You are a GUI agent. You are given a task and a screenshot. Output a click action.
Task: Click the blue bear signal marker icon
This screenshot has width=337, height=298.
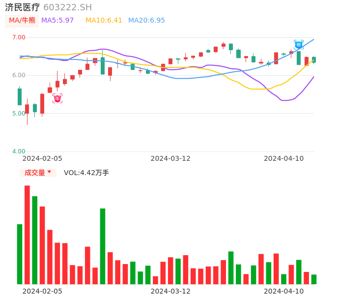tap(299, 45)
